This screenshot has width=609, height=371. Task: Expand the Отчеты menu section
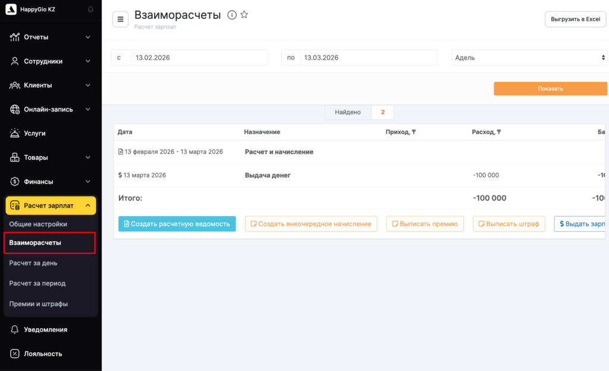[x=51, y=37]
